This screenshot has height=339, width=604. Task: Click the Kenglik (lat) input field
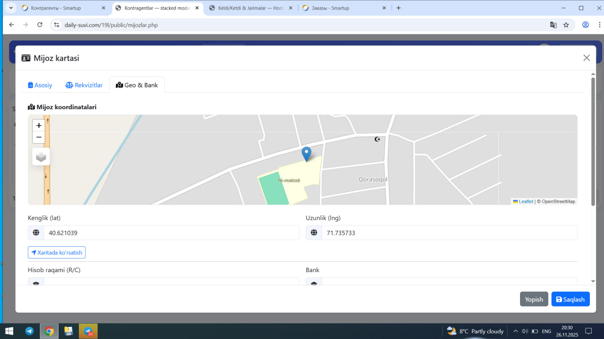point(171,233)
